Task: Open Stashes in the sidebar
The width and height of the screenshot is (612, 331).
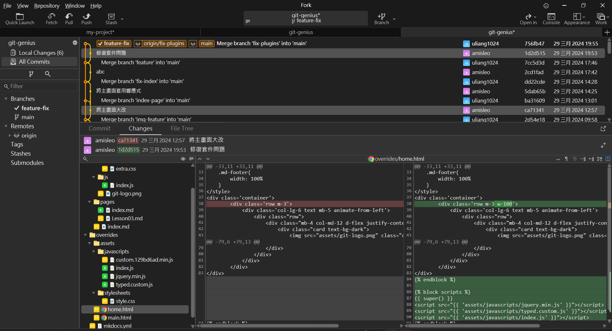Action: coord(21,154)
